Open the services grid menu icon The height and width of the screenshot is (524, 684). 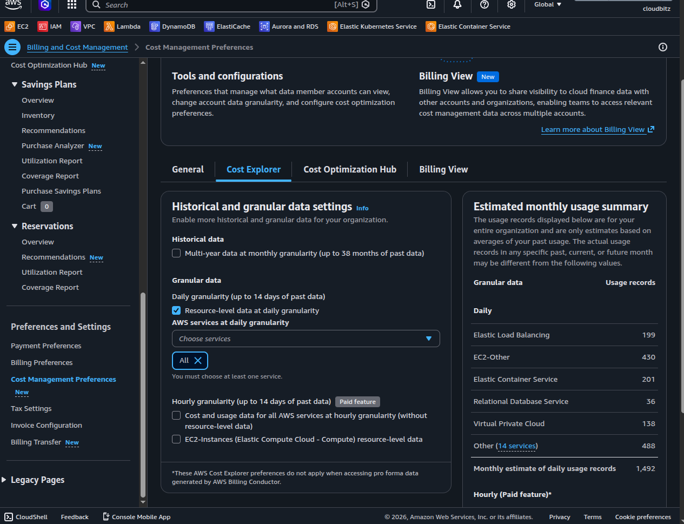(x=72, y=5)
